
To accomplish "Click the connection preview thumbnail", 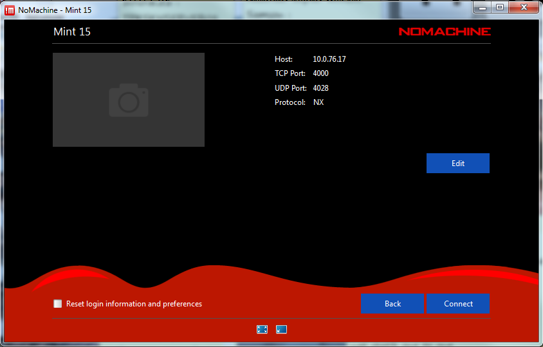I will [x=129, y=100].
